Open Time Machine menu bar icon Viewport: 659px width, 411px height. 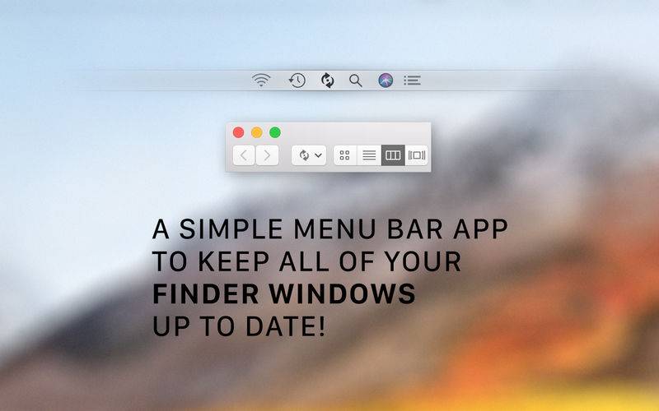point(297,80)
